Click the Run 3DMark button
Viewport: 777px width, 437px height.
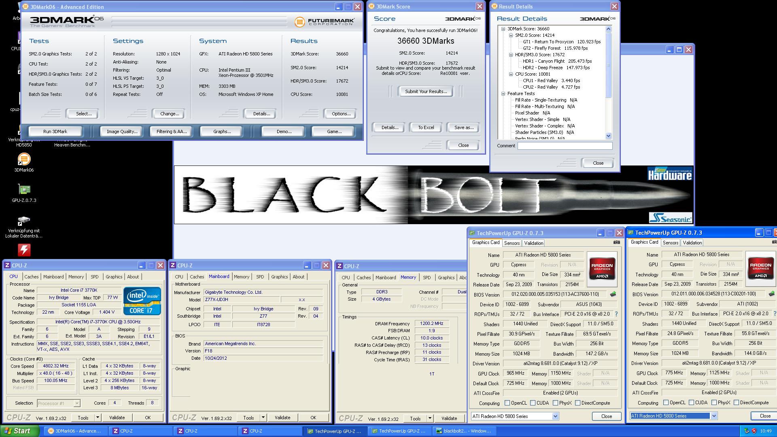tap(55, 132)
